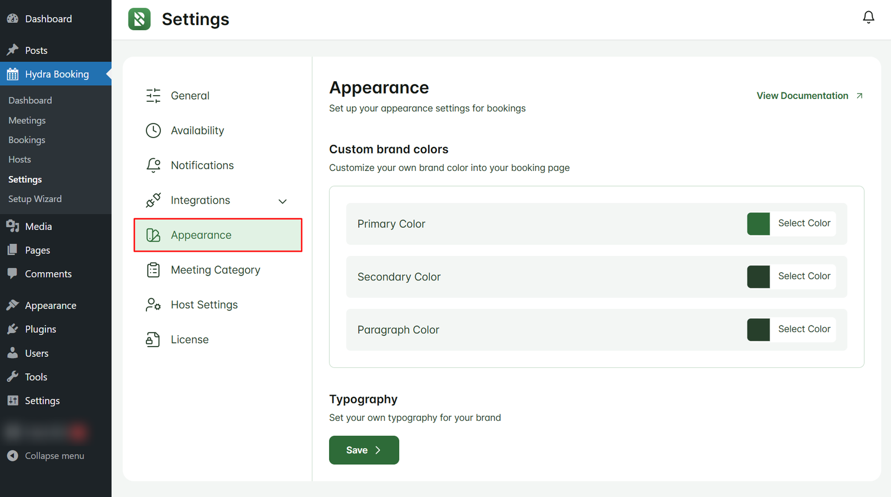The image size is (891, 497).
Task: Click the 'Paragraph Color' label
Action: [398, 329]
